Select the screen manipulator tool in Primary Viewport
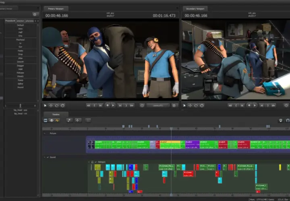The image size is (290, 201). click(62, 106)
